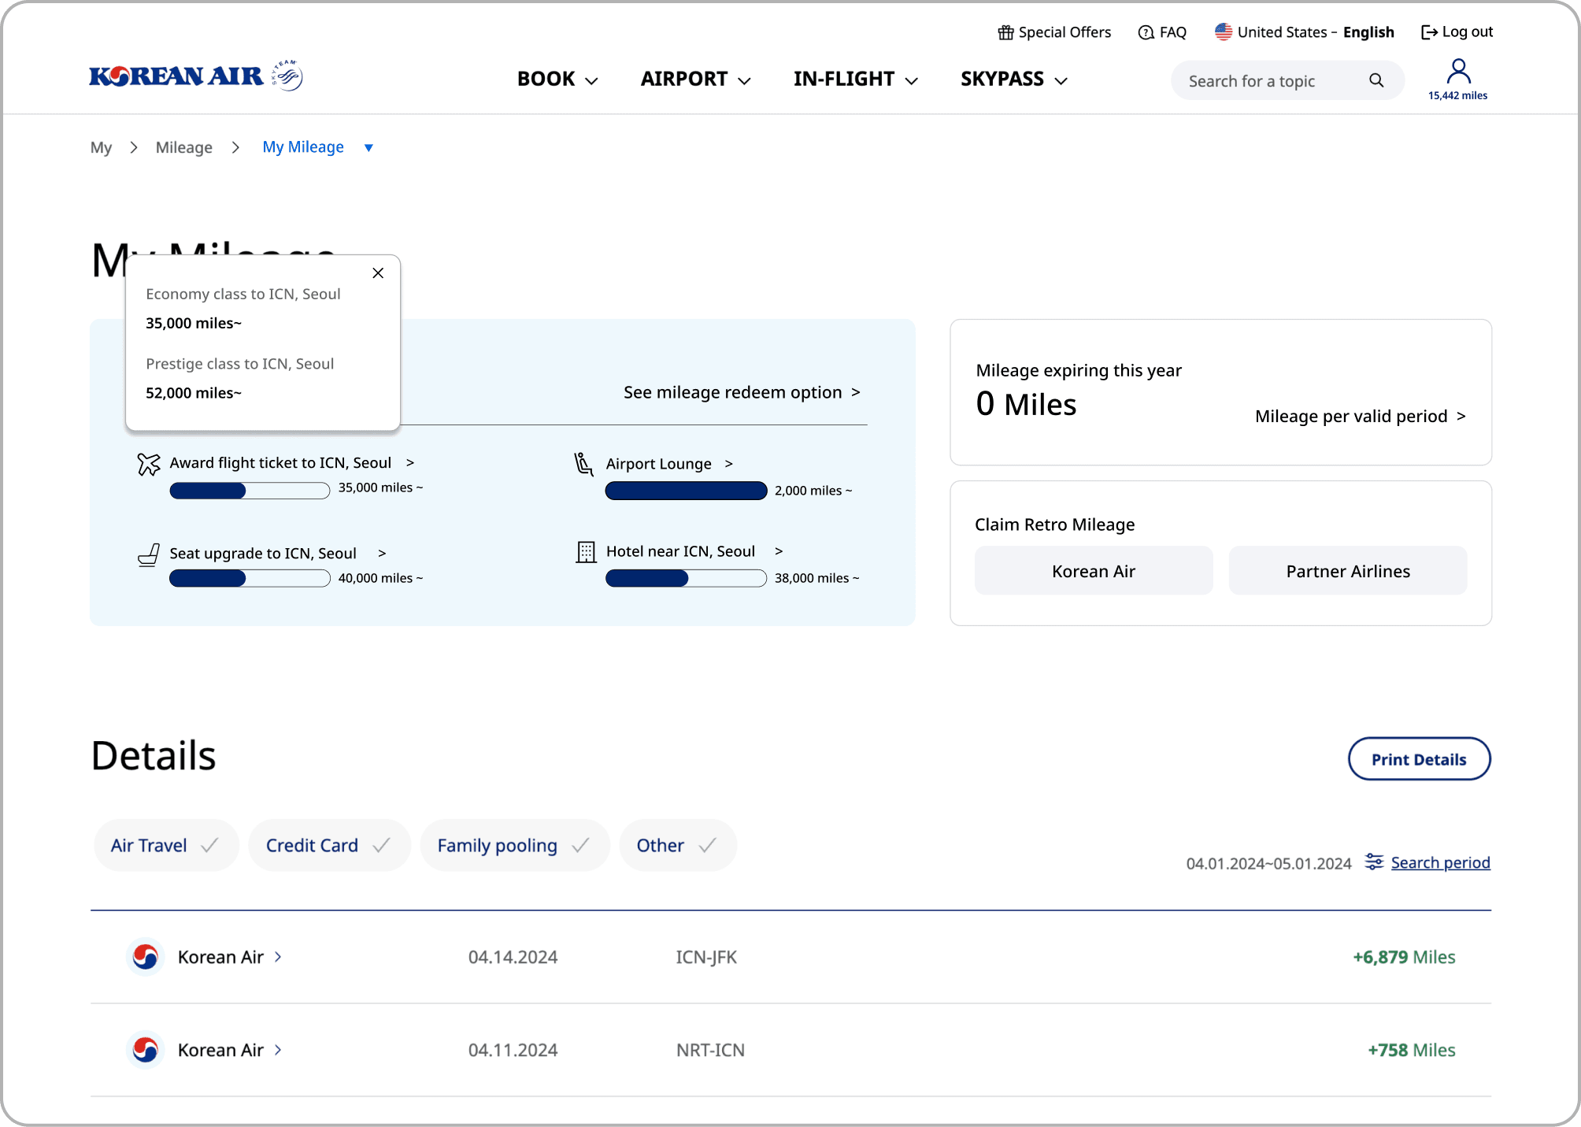This screenshot has height=1127, width=1581.
Task: Click +758 Miles amount
Action: tap(1411, 1050)
